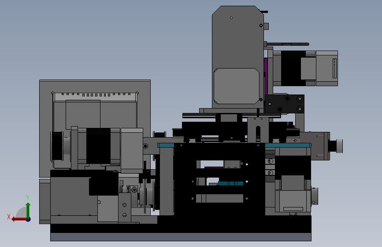Select the purple vertical strip beside the housing

pyautogui.click(x=266, y=76)
